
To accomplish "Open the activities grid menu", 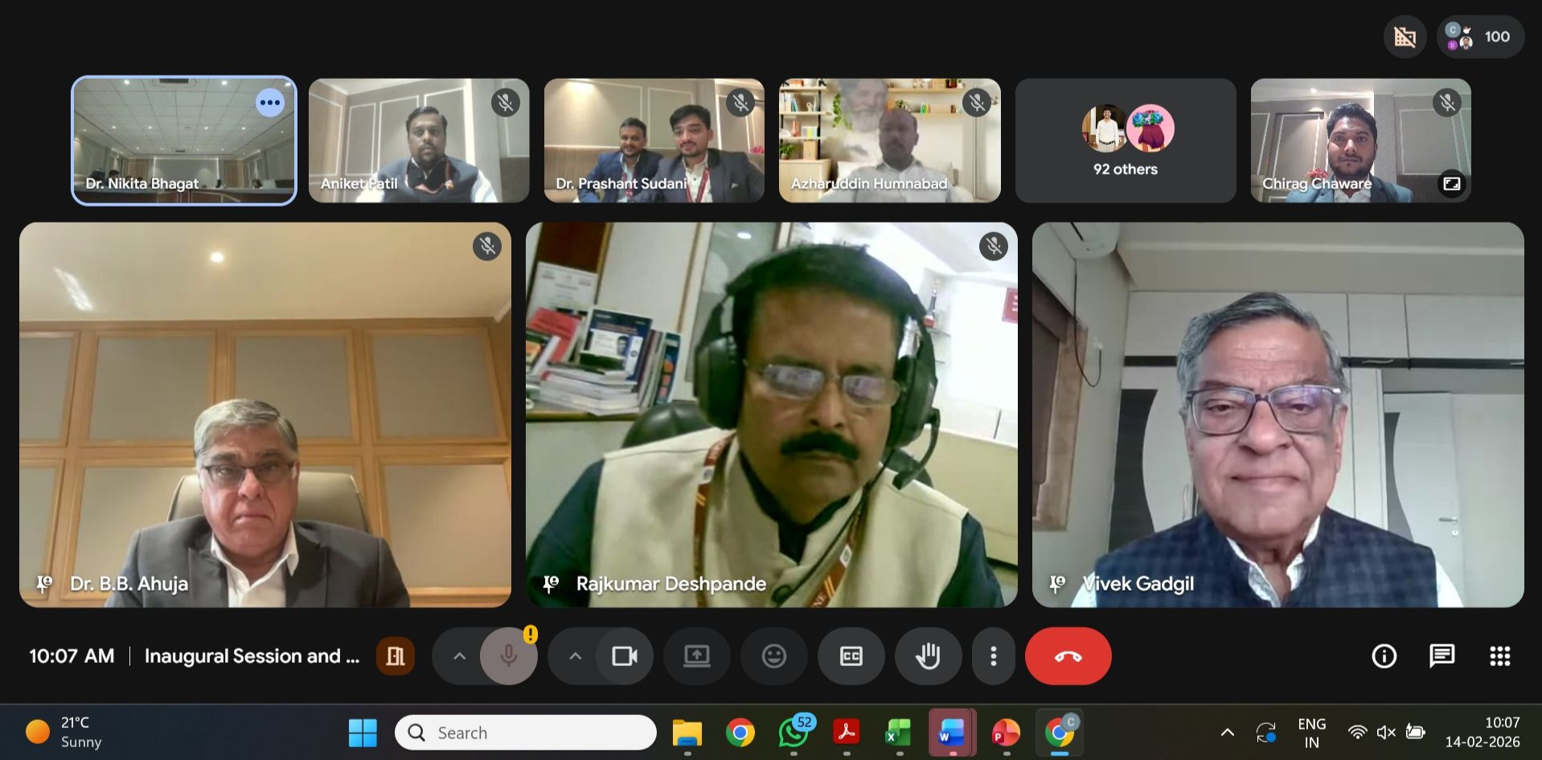I will click(1499, 656).
